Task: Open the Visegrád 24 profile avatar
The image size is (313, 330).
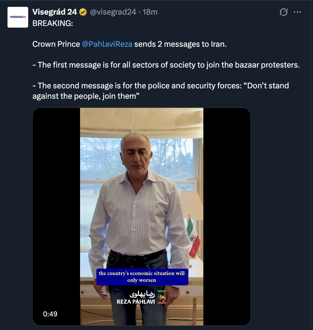Action: [x=18, y=17]
